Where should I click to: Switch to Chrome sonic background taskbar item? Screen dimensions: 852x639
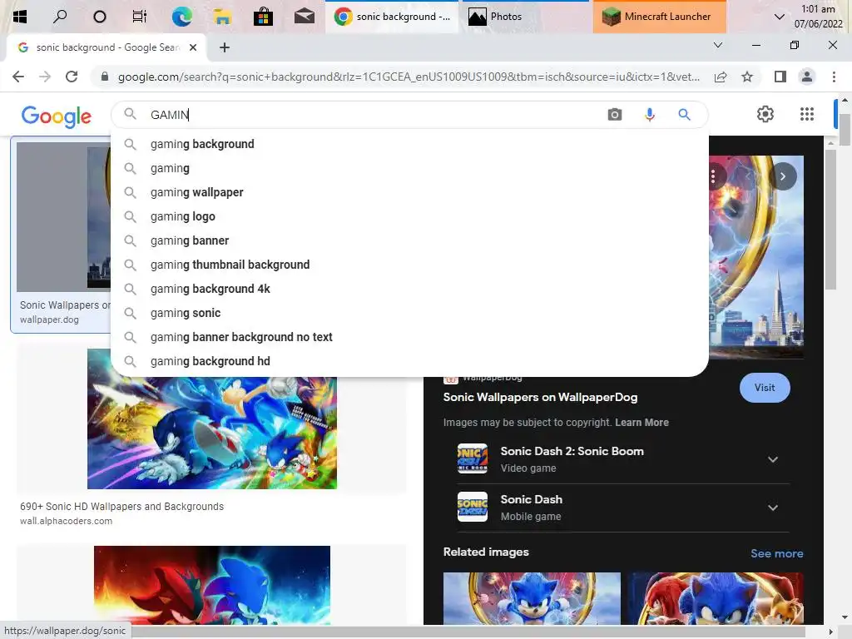pos(393,17)
